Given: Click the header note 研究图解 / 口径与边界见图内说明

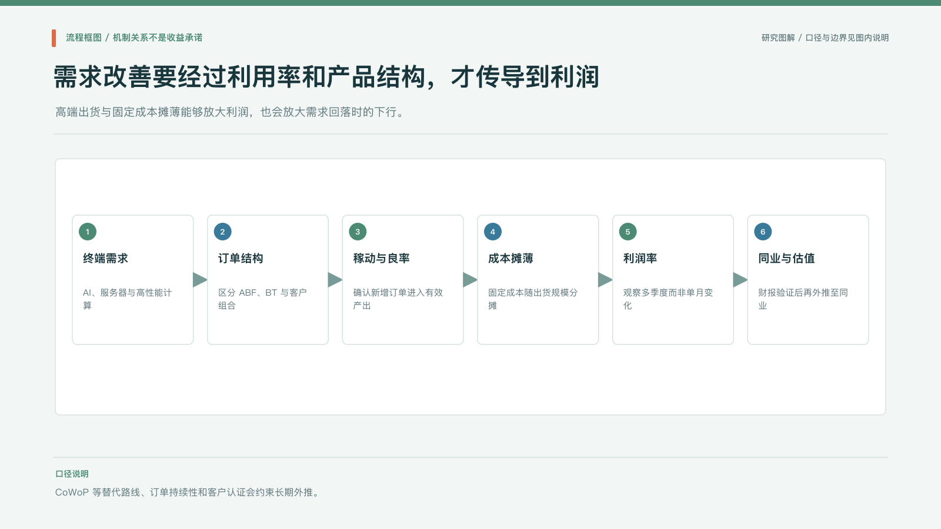Looking at the screenshot, I should pyautogui.click(x=825, y=38).
